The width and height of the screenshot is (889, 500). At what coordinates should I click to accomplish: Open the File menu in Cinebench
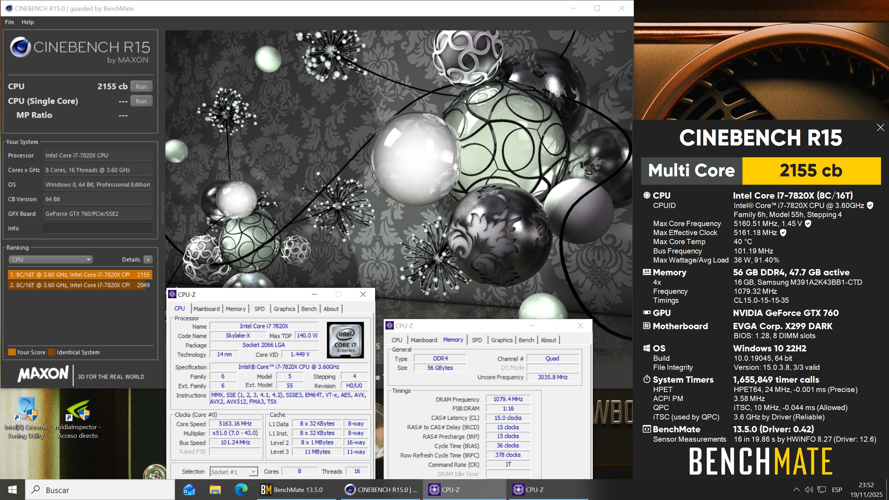[9, 22]
